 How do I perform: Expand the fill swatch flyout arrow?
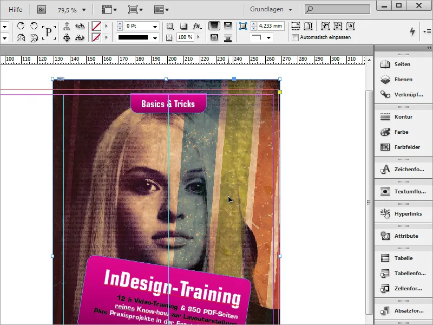point(106,26)
